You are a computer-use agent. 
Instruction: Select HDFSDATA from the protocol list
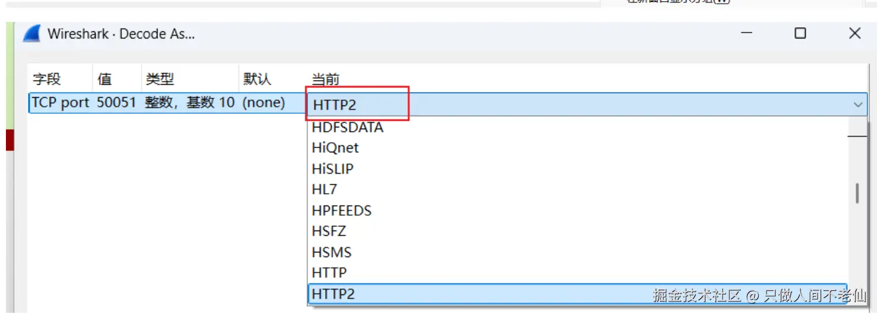[x=348, y=127]
